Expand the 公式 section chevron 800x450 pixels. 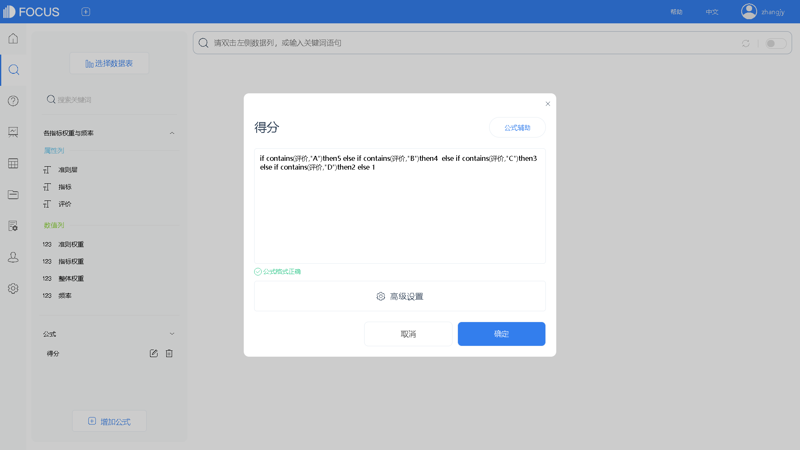click(x=172, y=334)
